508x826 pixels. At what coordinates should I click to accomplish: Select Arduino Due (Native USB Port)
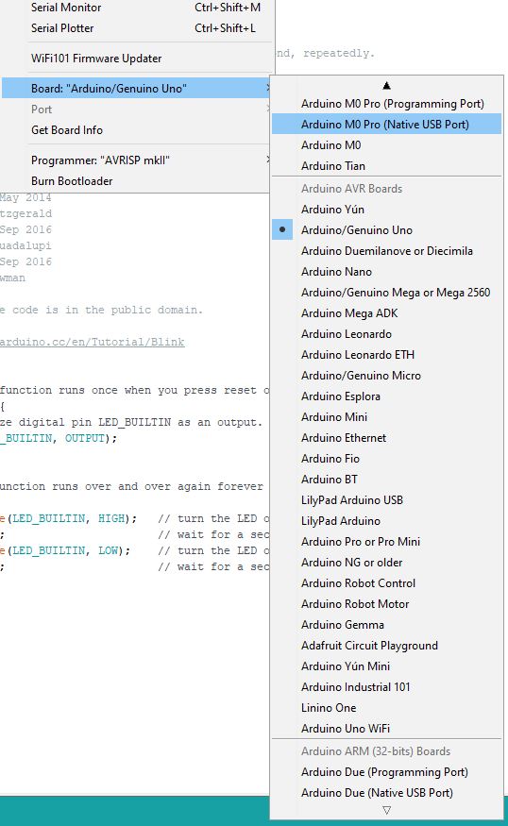pyautogui.click(x=386, y=792)
